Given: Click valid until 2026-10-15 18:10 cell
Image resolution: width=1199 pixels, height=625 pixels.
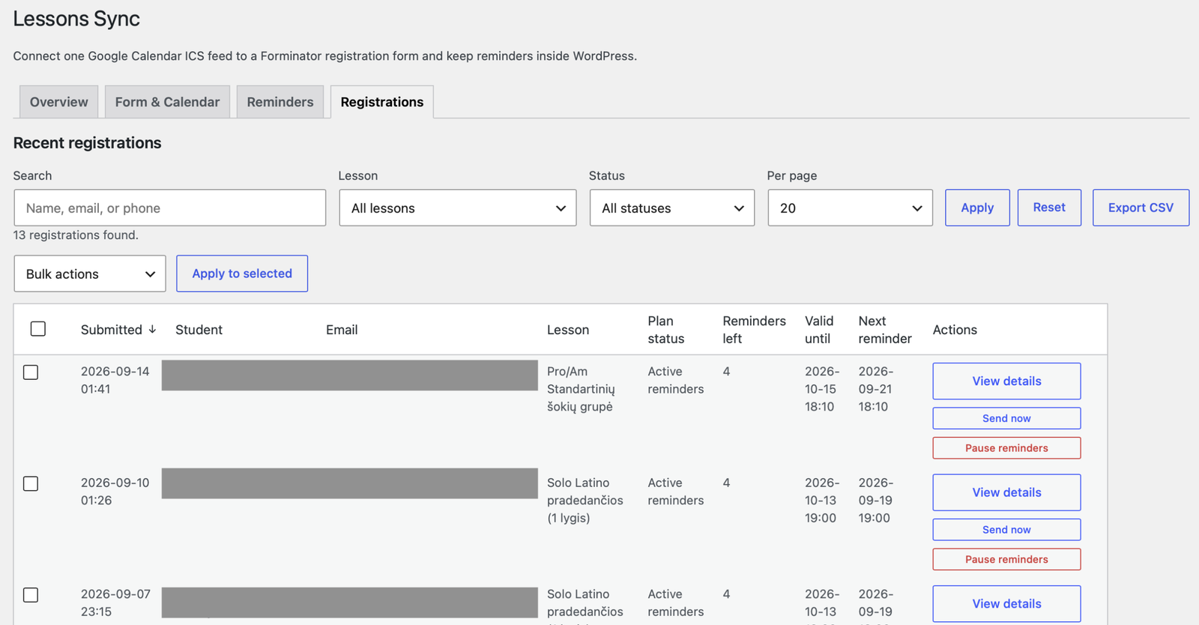Looking at the screenshot, I should click(x=822, y=389).
